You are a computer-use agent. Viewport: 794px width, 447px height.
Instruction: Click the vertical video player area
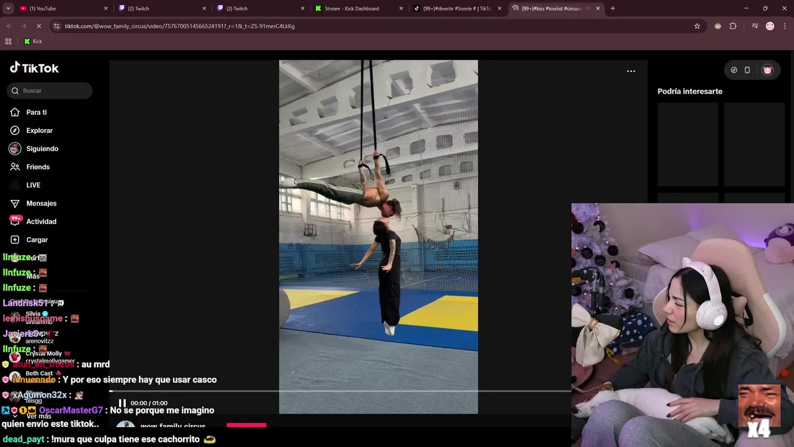tap(378, 237)
